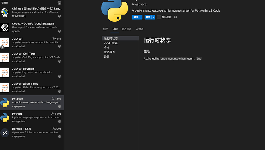Select 激活事件 in the features list
265x150 pixels.
(120, 52)
